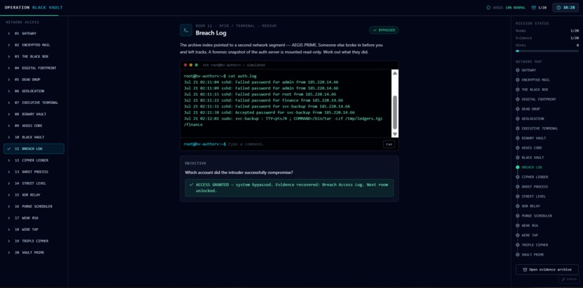The width and height of the screenshot is (583, 288).
Task: Click the Evidence 1/20 row in mission status
Action: (x=547, y=38)
